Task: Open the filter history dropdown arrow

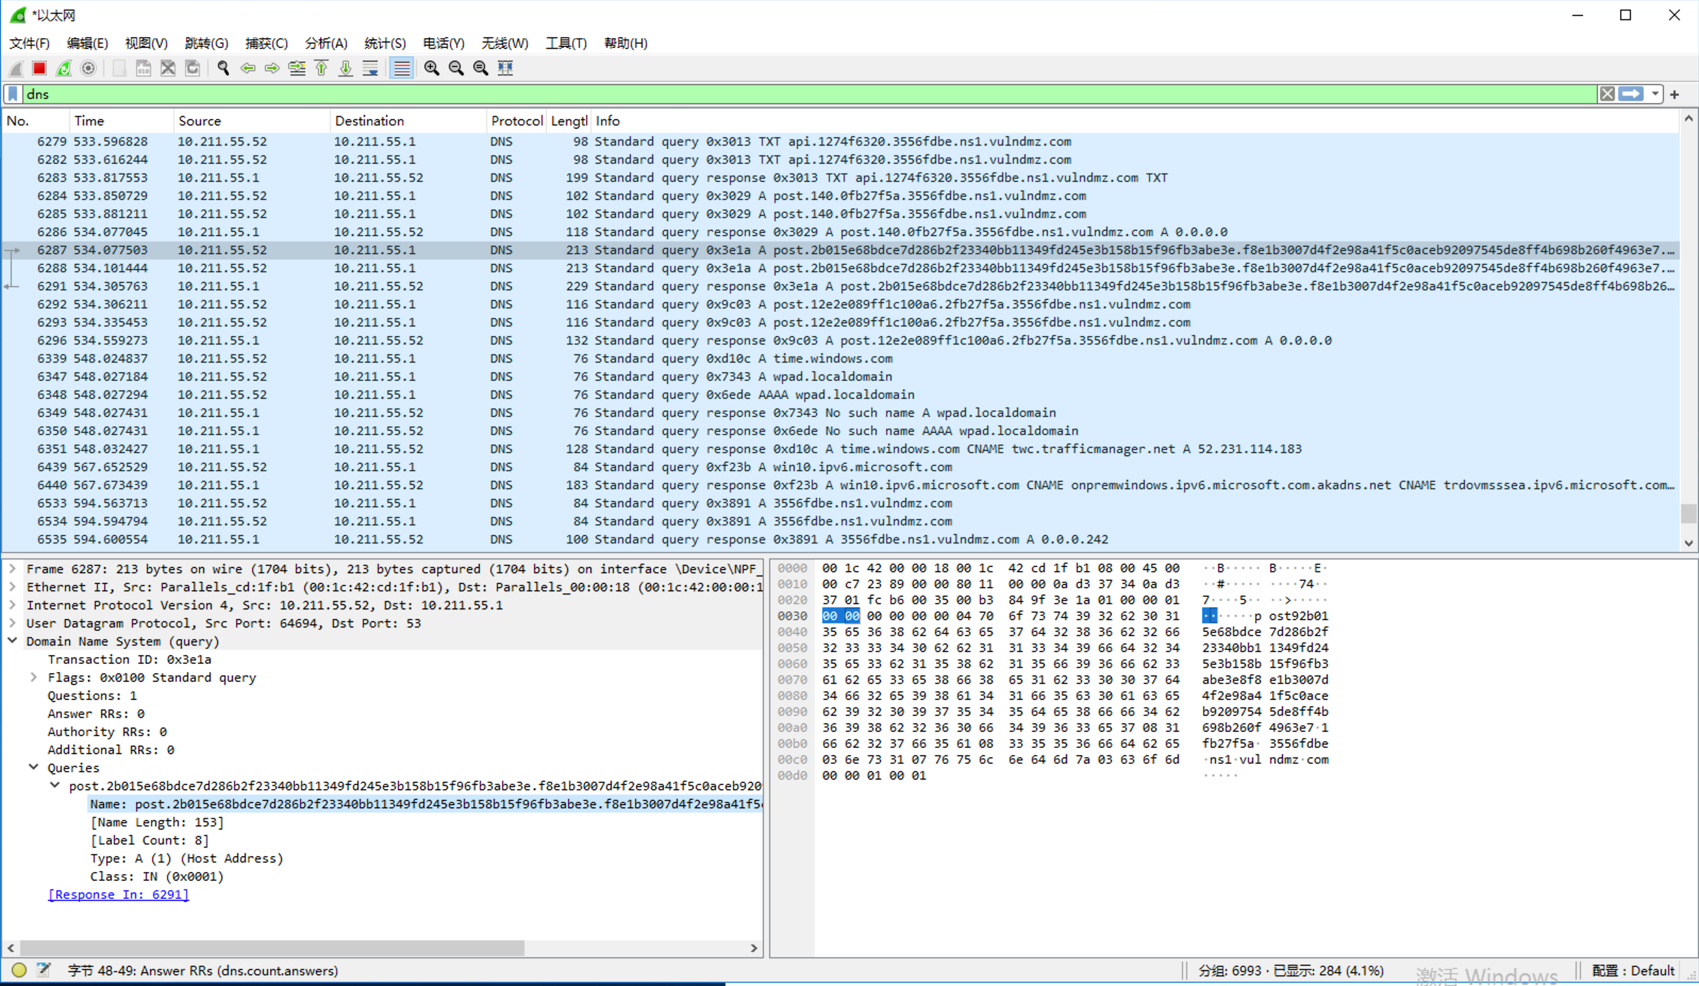Action: pyautogui.click(x=1655, y=94)
